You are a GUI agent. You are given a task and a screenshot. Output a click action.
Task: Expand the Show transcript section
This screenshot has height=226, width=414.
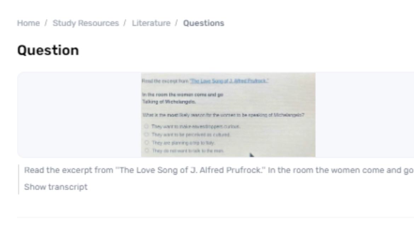[56, 187]
